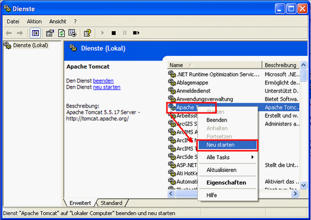Click the 'Administers a..' description cell
The image size is (311, 220).
coord(282,124)
